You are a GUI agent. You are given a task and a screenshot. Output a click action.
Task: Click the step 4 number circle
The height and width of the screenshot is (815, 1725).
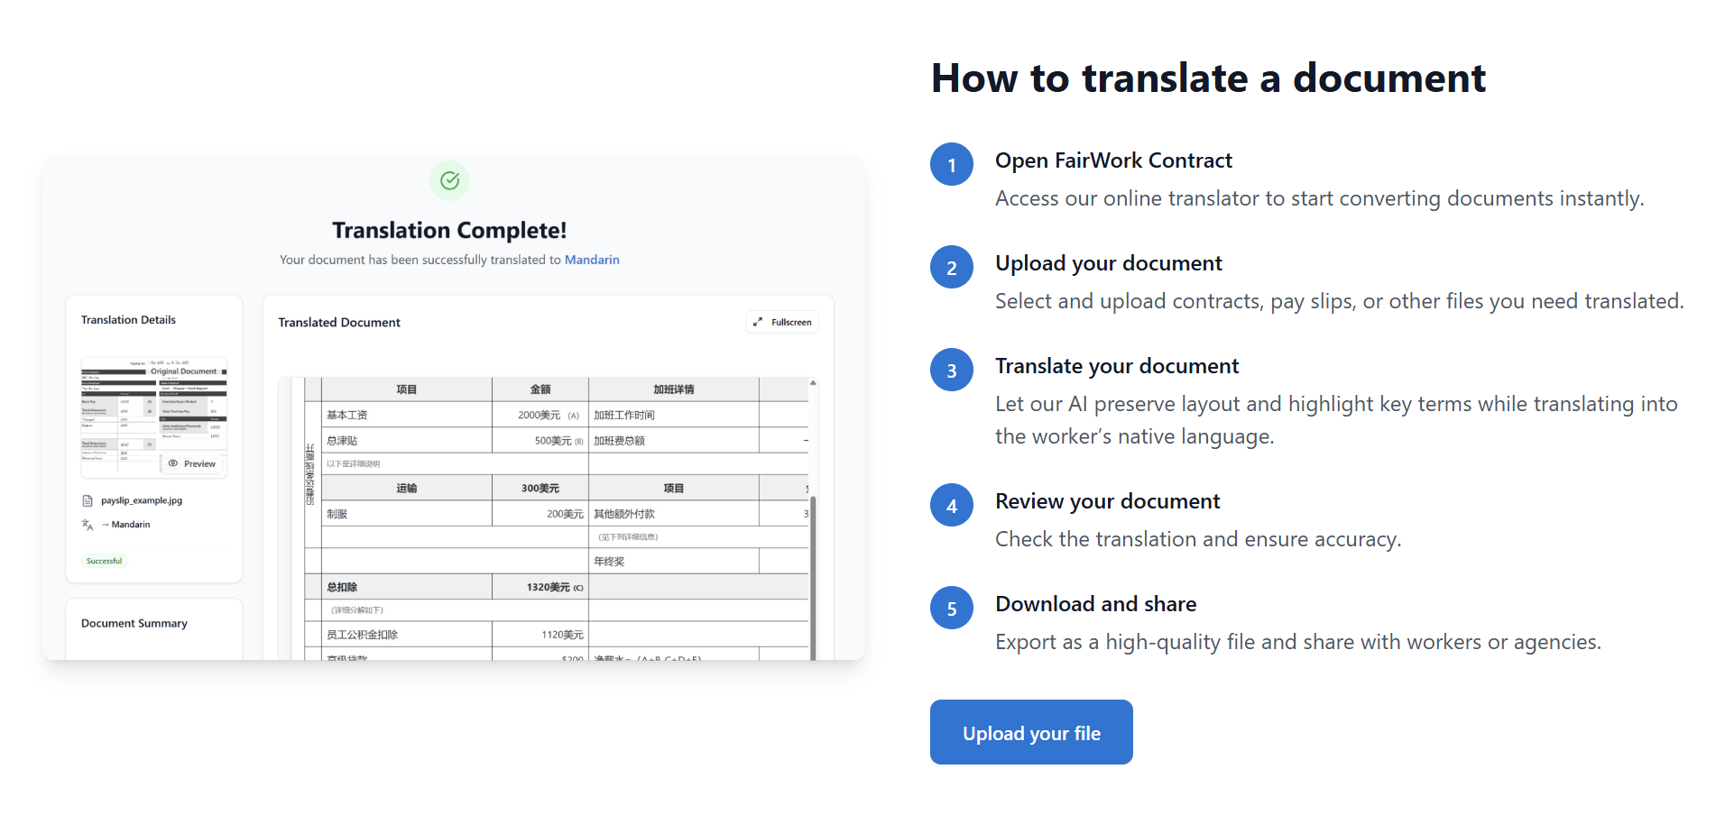click(x=951, y=506)
